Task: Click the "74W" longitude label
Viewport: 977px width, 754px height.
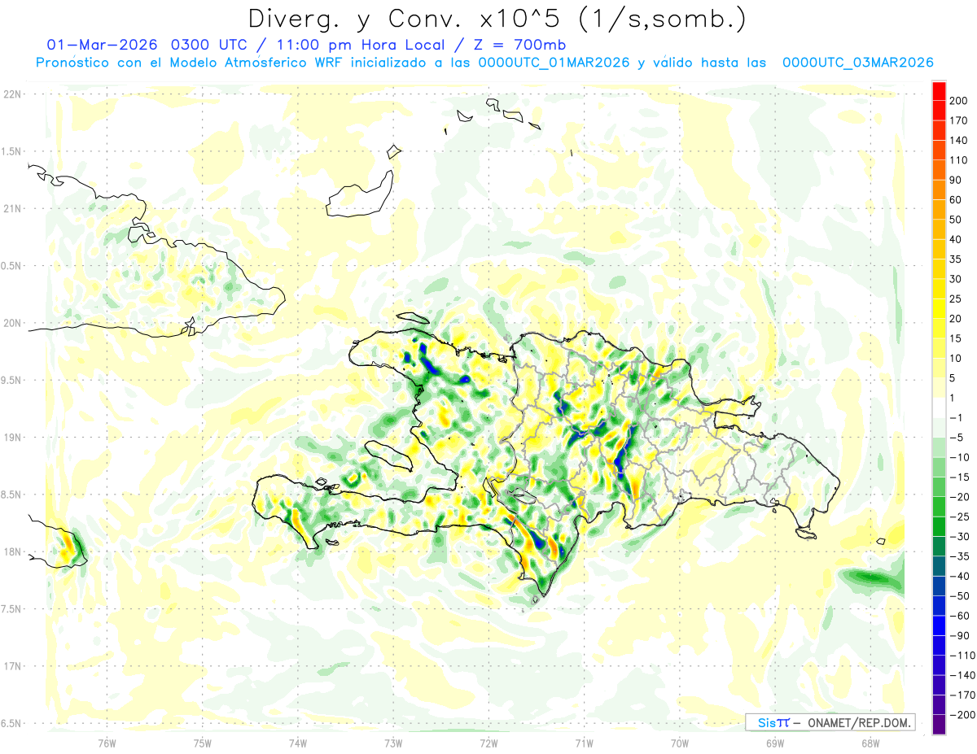Action: (x=298, y=743)
